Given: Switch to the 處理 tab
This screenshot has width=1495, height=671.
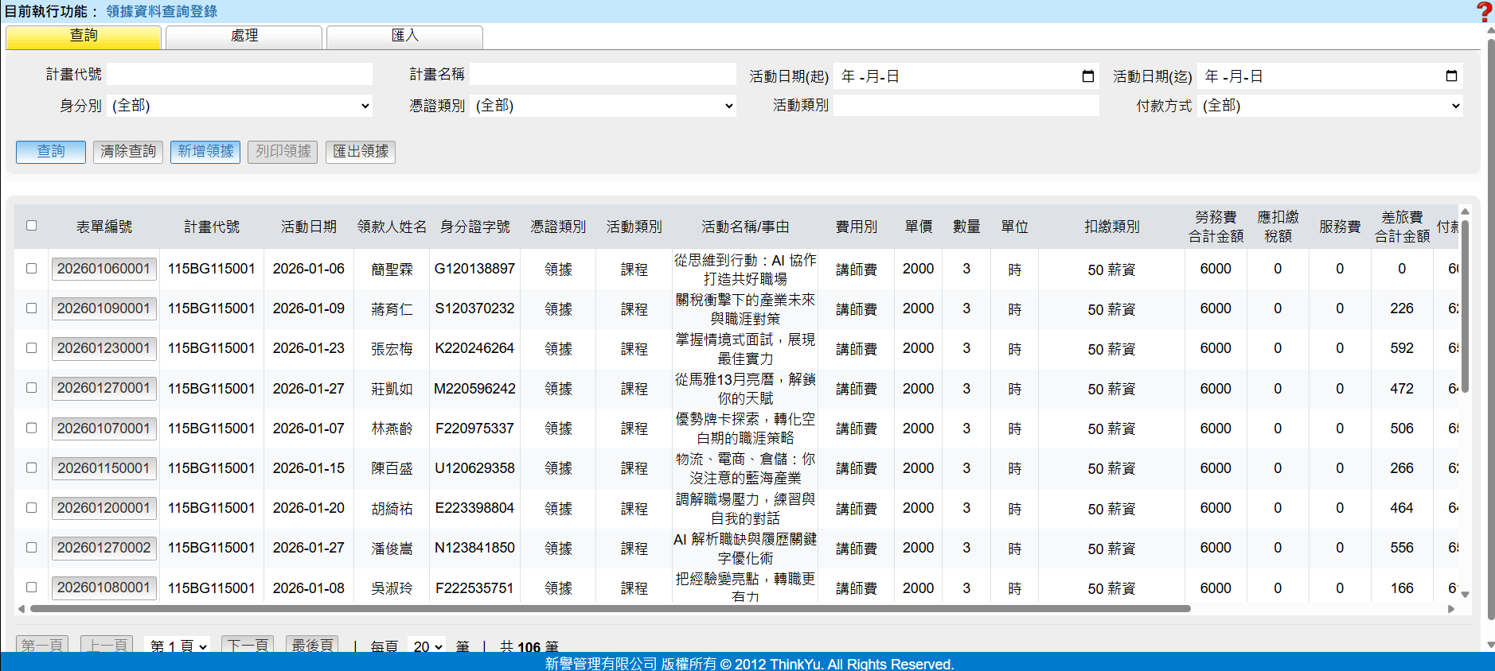Looking at the screenshot, I should (x=244, y=37).
